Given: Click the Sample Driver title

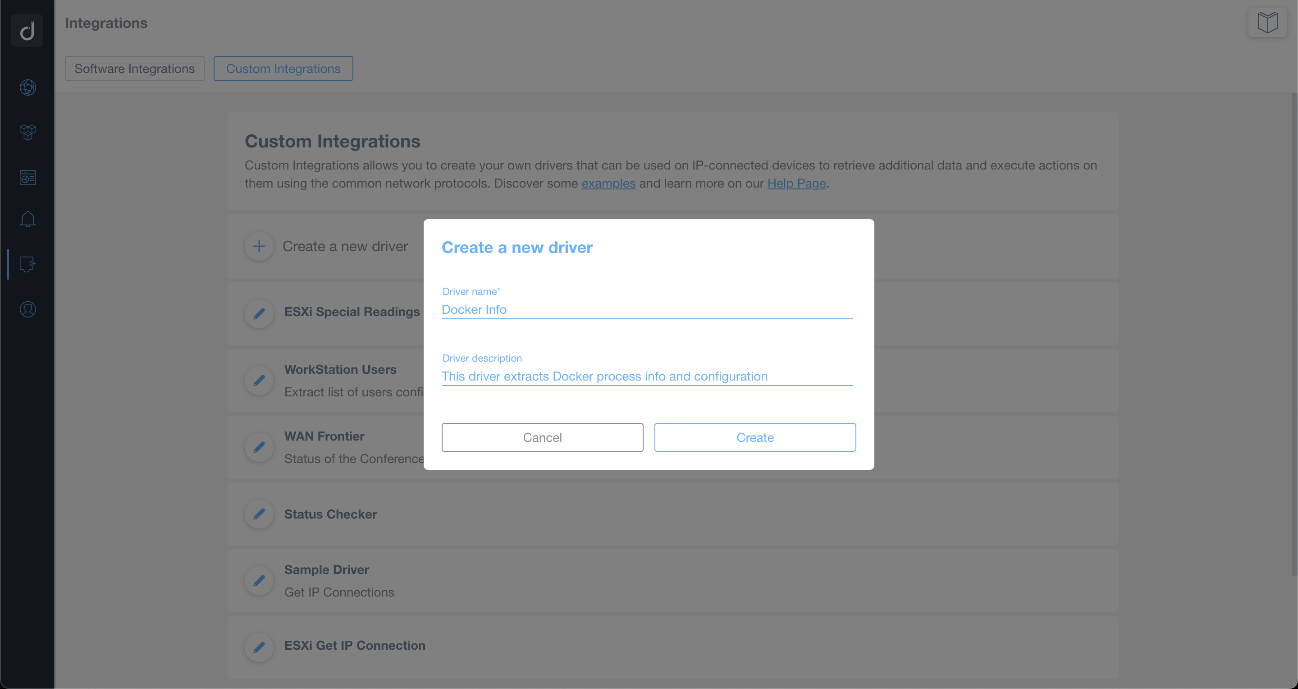Looking at the screenshot, I should tap(326, 570).
